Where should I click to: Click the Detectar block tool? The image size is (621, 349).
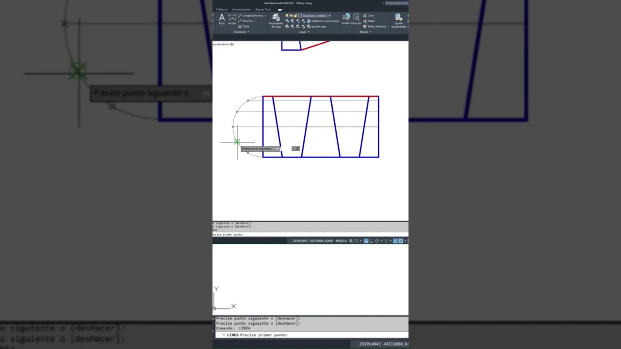coord(356,19)
